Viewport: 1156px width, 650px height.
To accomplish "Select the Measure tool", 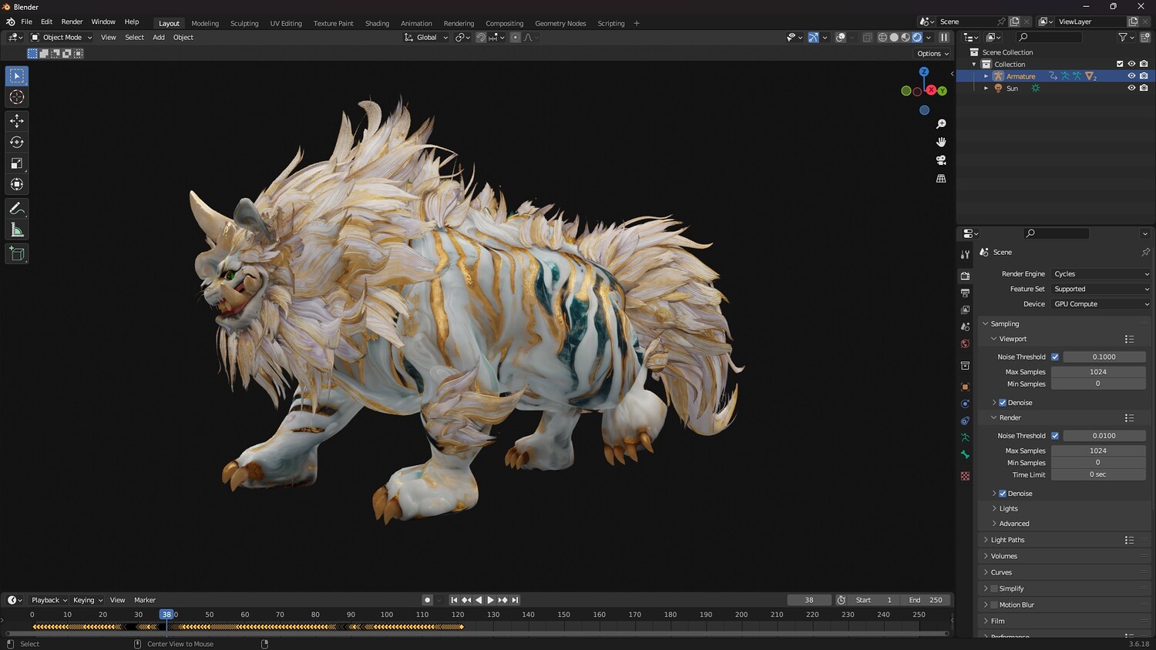I will coord(17,230).
